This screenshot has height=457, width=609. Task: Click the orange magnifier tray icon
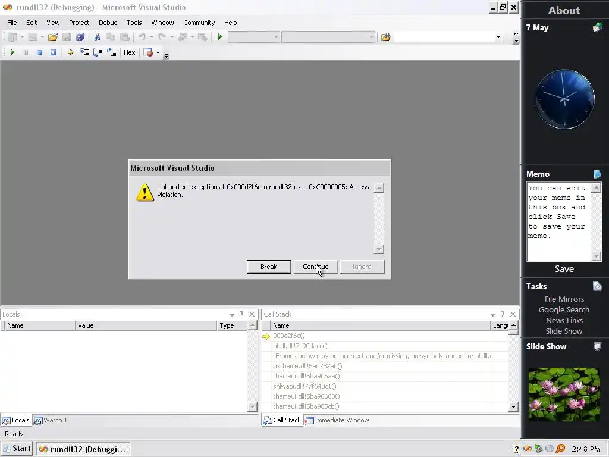pyautogui.click(x=560, y=449)
